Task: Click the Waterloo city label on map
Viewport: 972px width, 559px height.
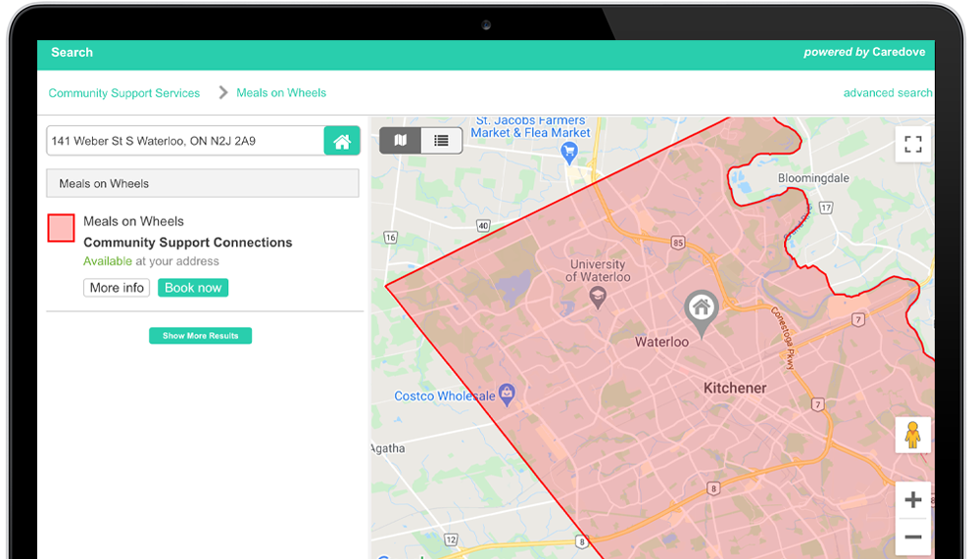Action: click(x=661, y=342)
